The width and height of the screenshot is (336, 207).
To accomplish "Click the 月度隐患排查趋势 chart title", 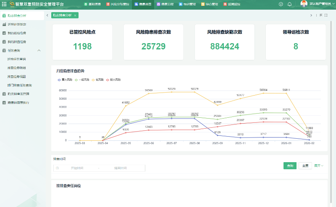I will click(x=70, y=71).
